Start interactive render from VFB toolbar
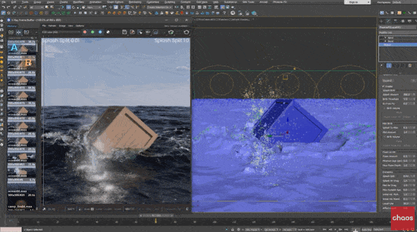The image size is (417, 232). (170, 32)
